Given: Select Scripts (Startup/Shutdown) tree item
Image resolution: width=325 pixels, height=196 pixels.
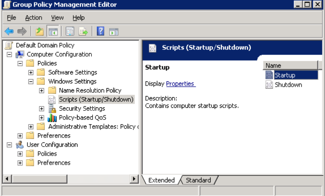Looking at the screenshot, I should [96, 100].
